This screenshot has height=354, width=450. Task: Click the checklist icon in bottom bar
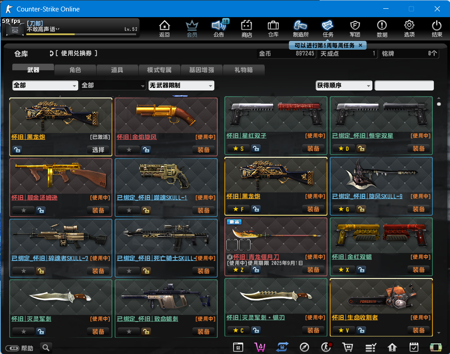[371, 347]
